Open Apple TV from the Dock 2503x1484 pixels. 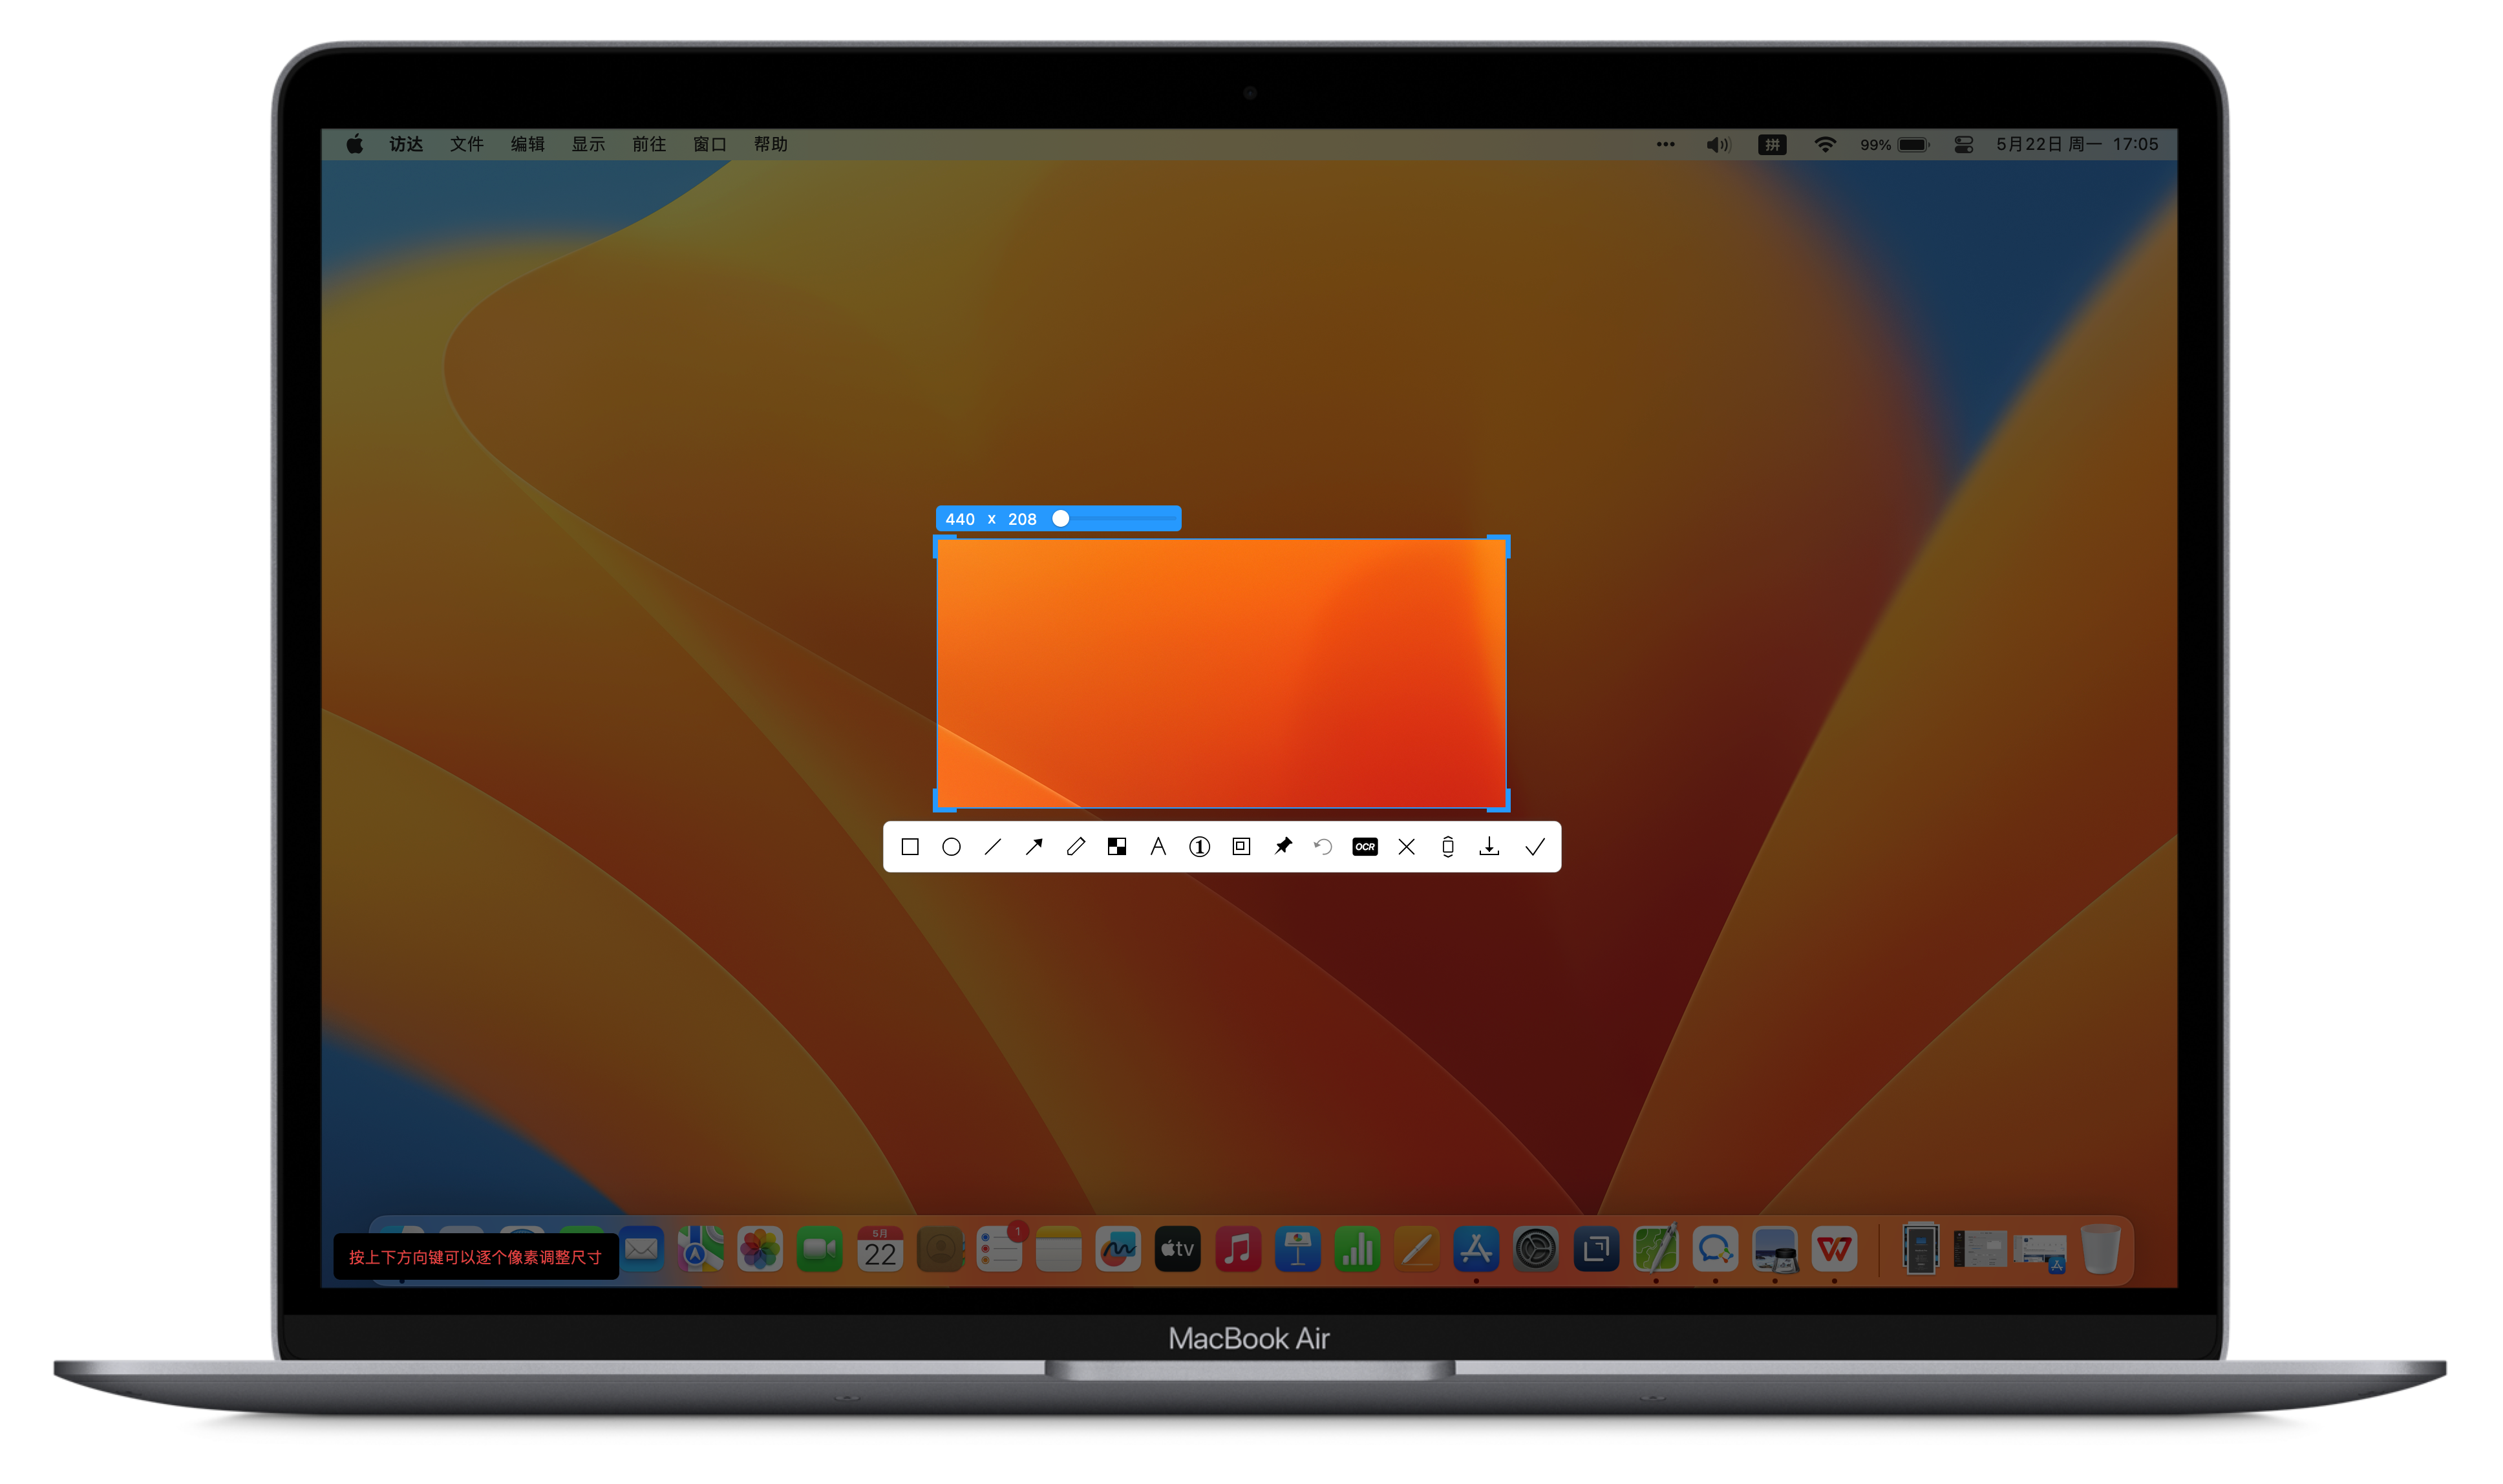[1178, 1249]
